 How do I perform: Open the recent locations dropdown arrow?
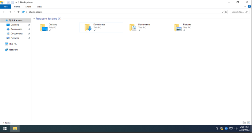(x=14, y=12)
